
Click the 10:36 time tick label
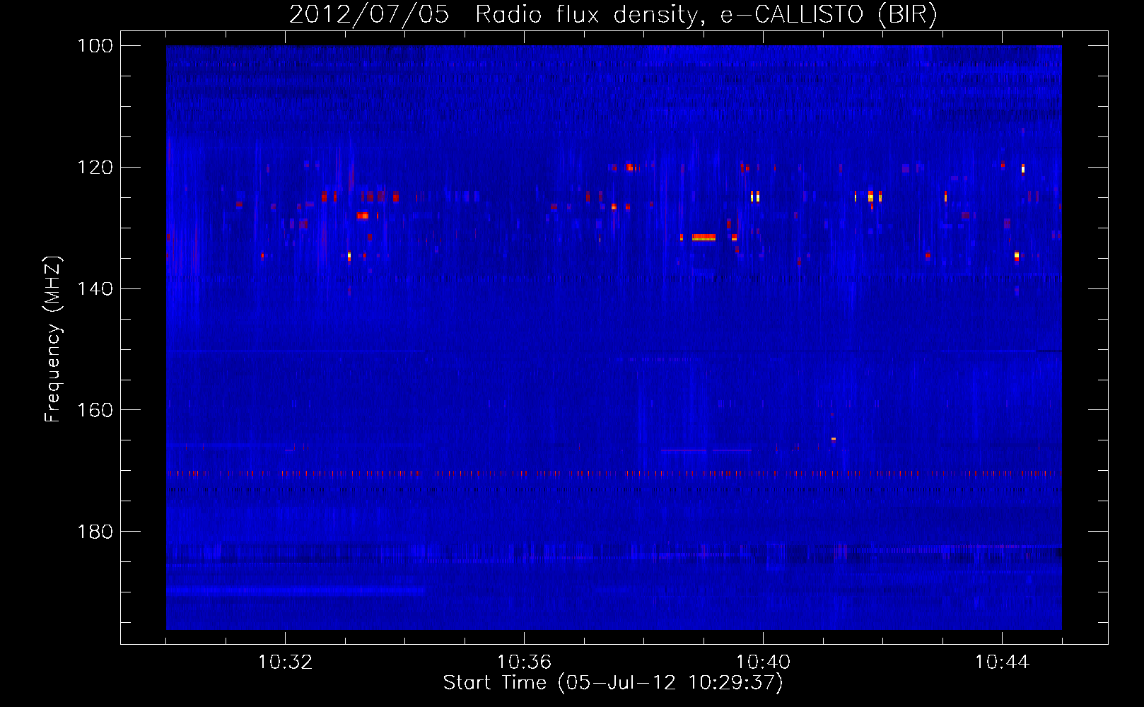(x=524, y=662)
